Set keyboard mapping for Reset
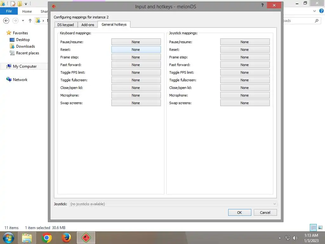 (x=136, y=50)
